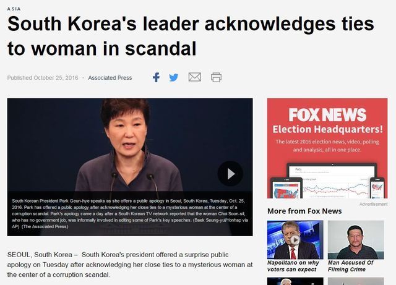
Task: Share article via Twitter bird icon
Action: (x=174, y=77)
